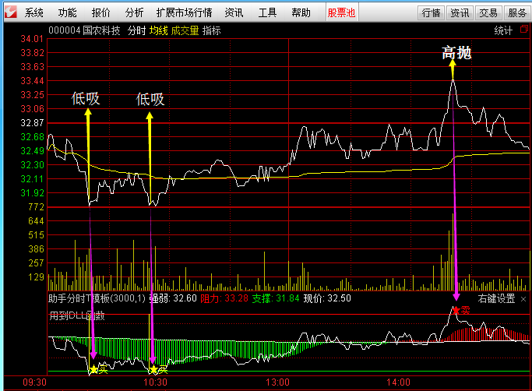Toggle the 成交量 volume display

185,30
